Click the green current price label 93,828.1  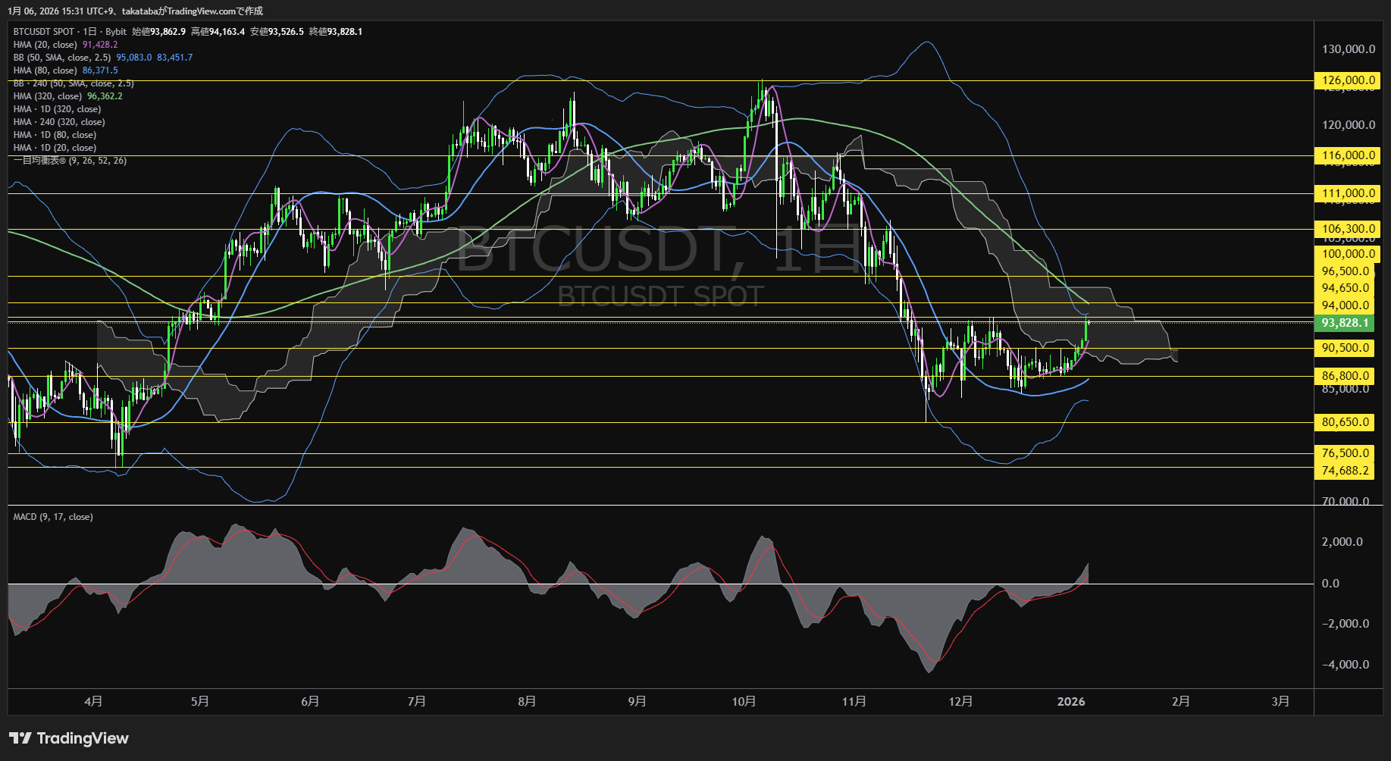[1345, 323]
